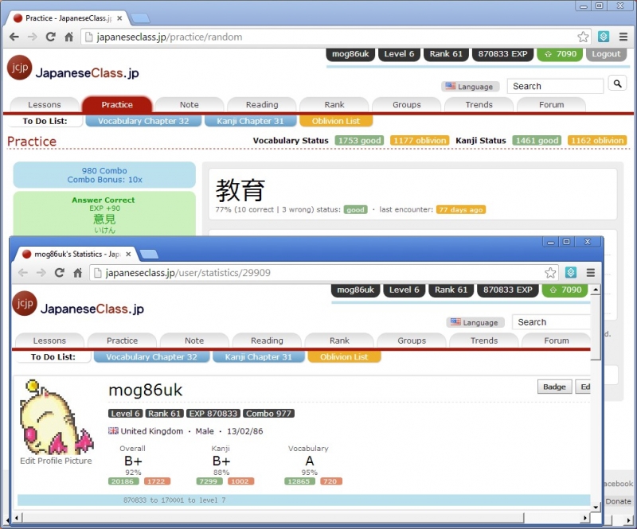Click the bookmark star in front window
The image size is (637, 529).
tap(550, 273)
